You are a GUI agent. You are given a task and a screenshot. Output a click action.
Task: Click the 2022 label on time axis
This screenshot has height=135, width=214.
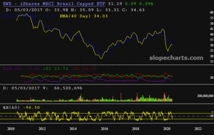coord(198,128)
